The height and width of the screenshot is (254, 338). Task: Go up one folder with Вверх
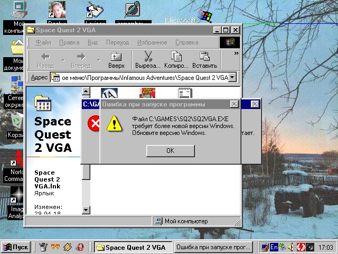[x=116, y=60]
